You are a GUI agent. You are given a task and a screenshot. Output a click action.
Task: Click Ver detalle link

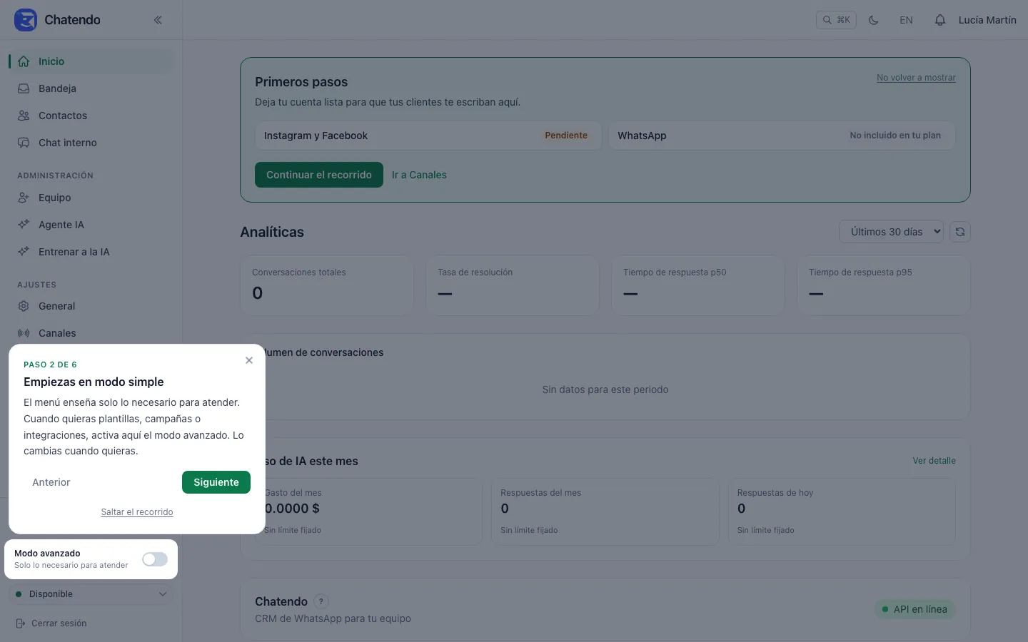(934, 461)
